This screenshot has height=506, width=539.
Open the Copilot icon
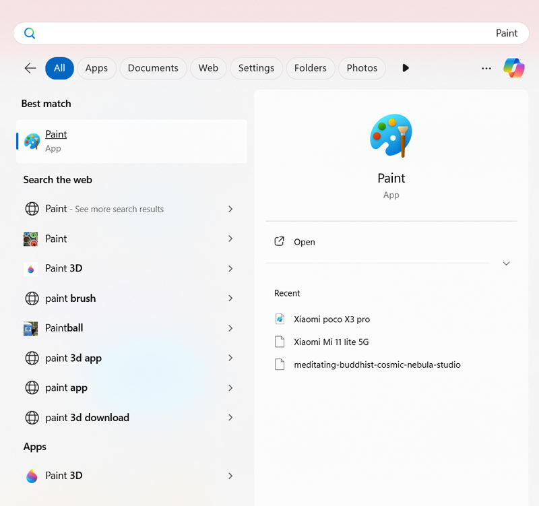click(x=513, y=68)
